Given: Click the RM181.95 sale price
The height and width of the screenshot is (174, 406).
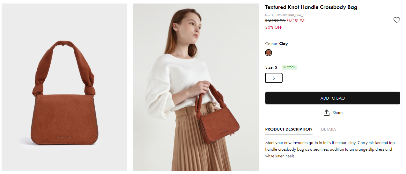Looking at the screenshot, I should coord(295,21).
